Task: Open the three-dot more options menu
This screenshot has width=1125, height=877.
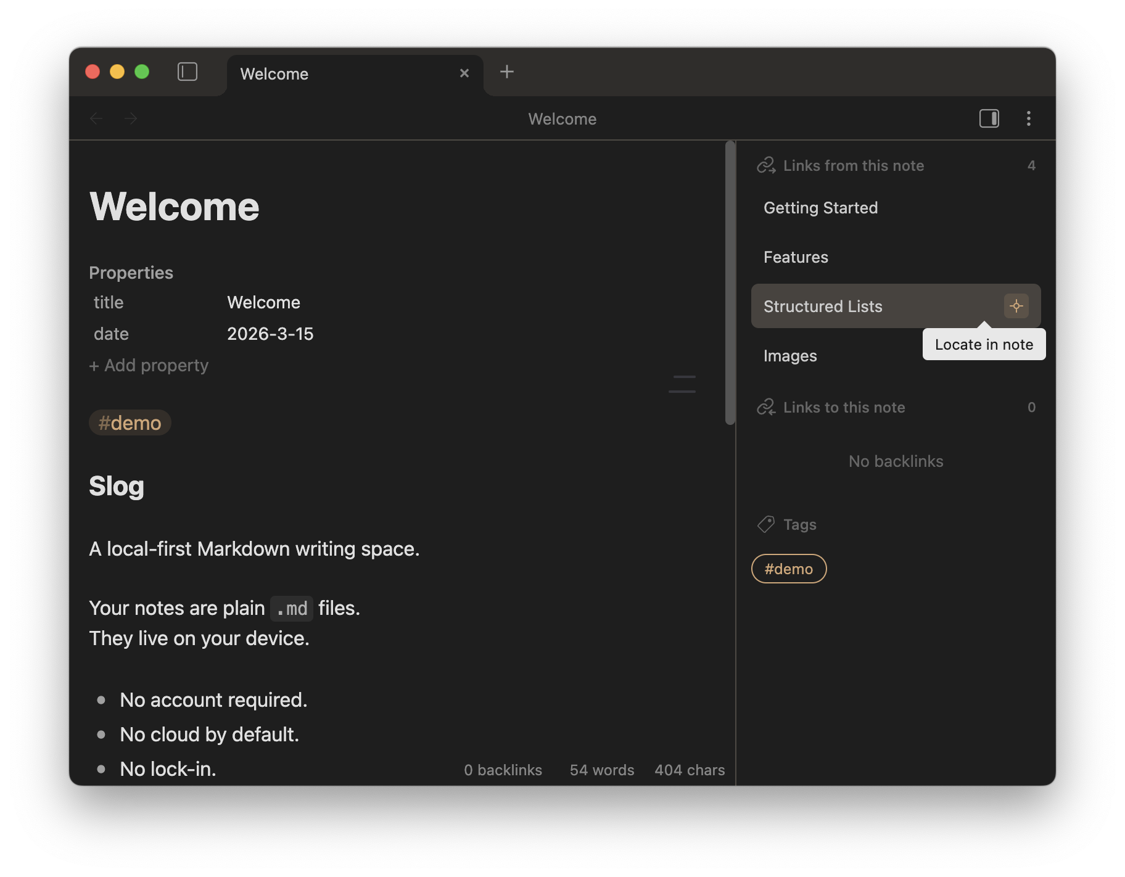Action: coord(1028,118)
